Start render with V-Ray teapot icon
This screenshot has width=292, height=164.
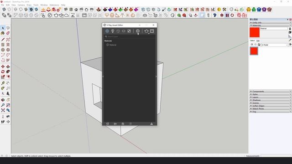(x=146, y=31)
